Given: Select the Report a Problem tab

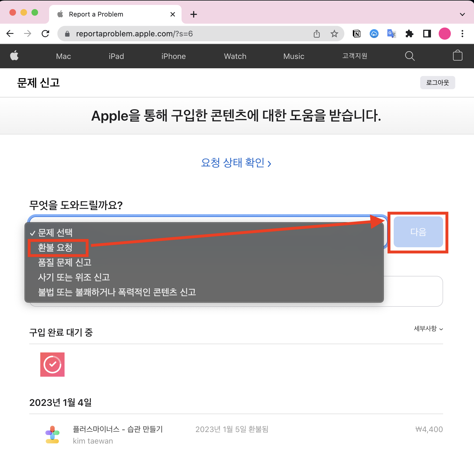Looking at the screenshot, I should click(x=115, y=14).
